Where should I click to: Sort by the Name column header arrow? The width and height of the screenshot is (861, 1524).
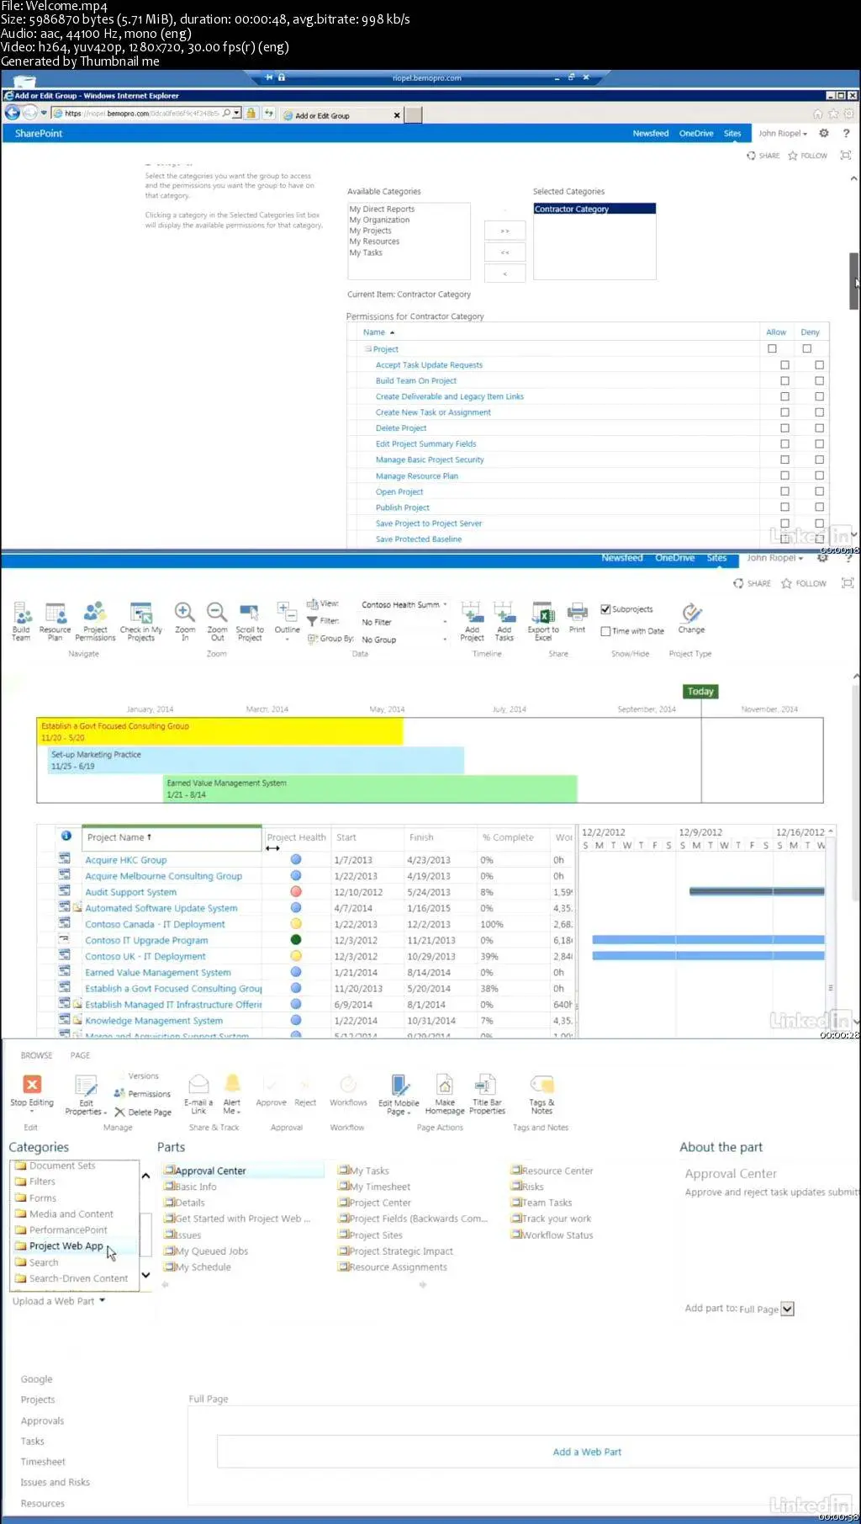tap(392, 332)
